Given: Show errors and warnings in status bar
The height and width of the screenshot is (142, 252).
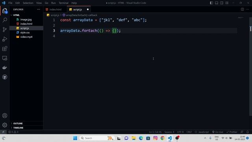Looking at the screenshot, I should 13,132.
